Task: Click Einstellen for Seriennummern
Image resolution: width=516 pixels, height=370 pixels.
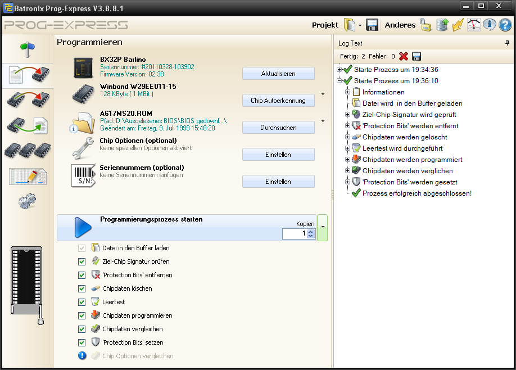Action: tap(278, 182)
